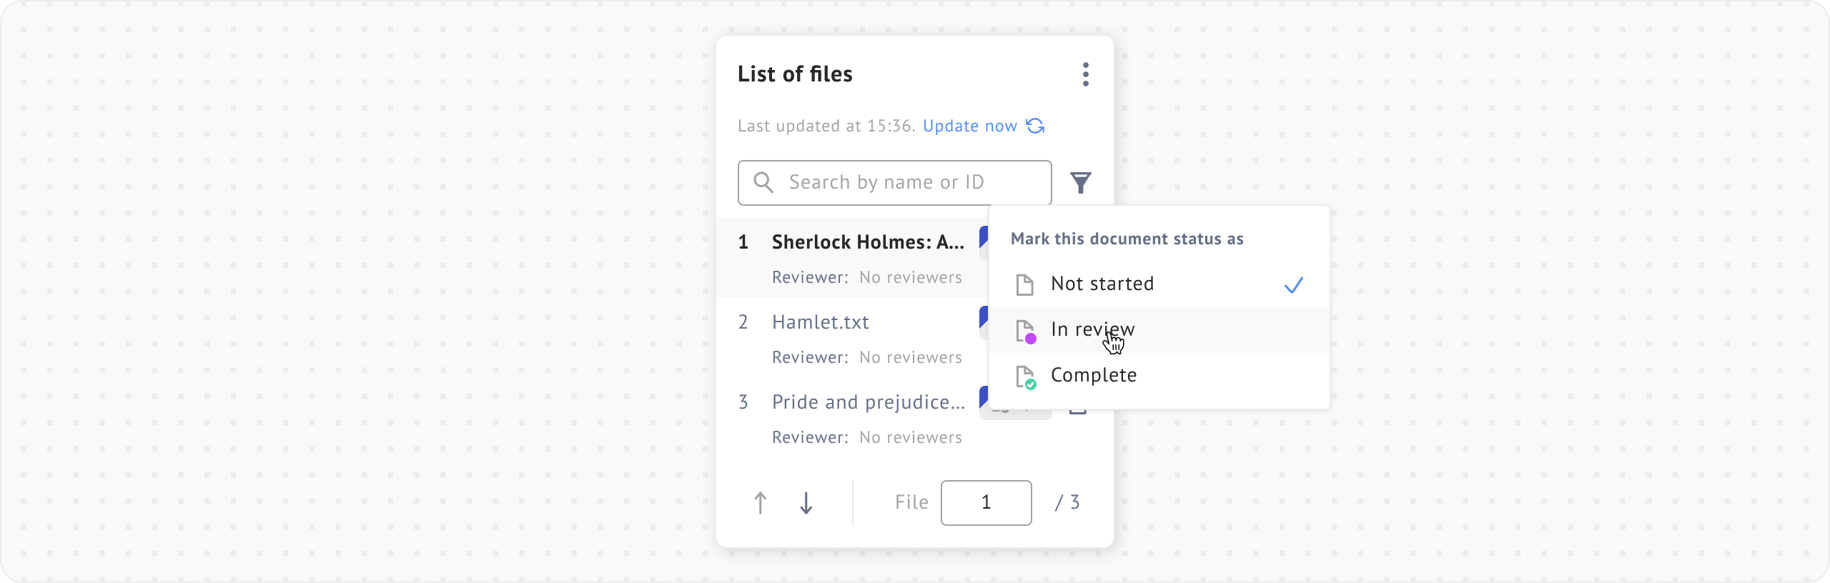Select the Sherlock Holmes file row
1830x583 pixels.
pos(868,242)
